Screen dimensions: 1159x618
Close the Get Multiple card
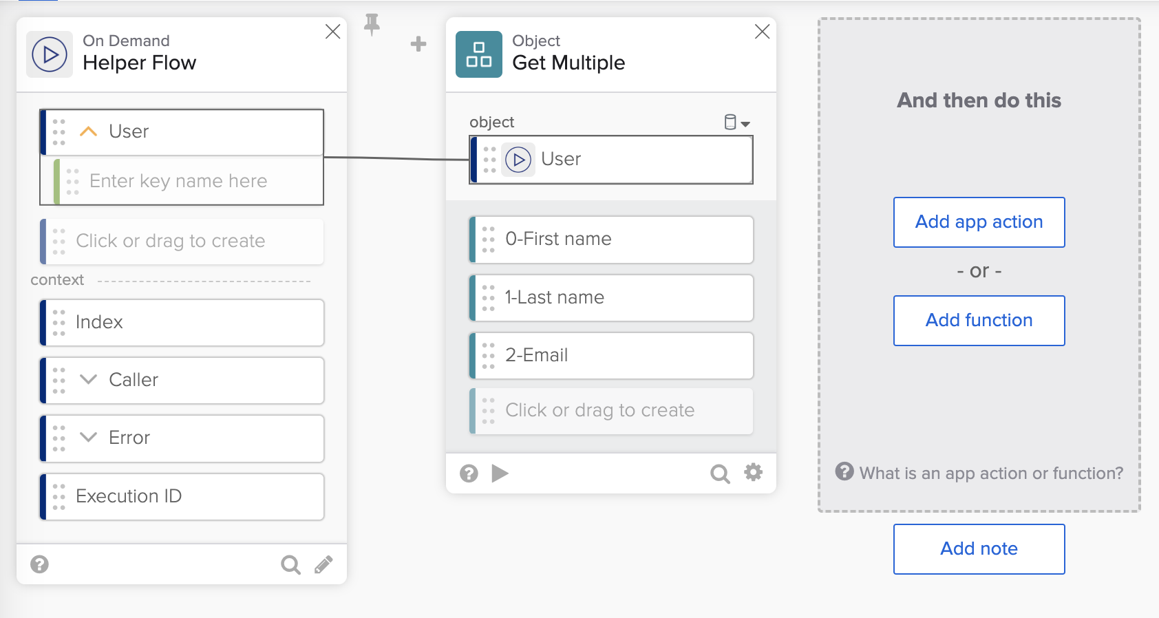pyautogui.click(x=762, y=32)
